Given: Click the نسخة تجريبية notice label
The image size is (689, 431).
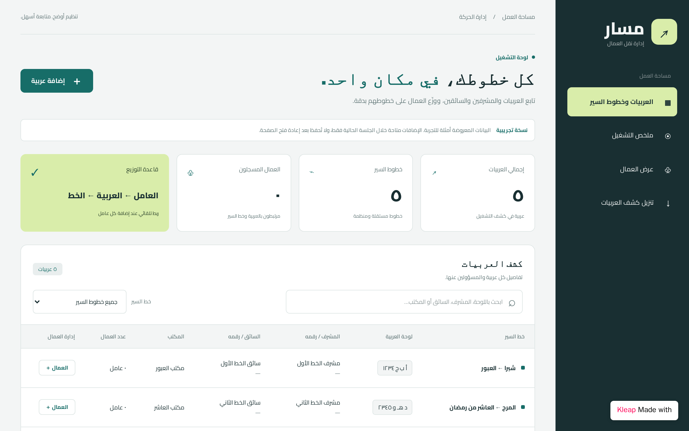Looking at the screenshot, I should [x=512, y=130].
